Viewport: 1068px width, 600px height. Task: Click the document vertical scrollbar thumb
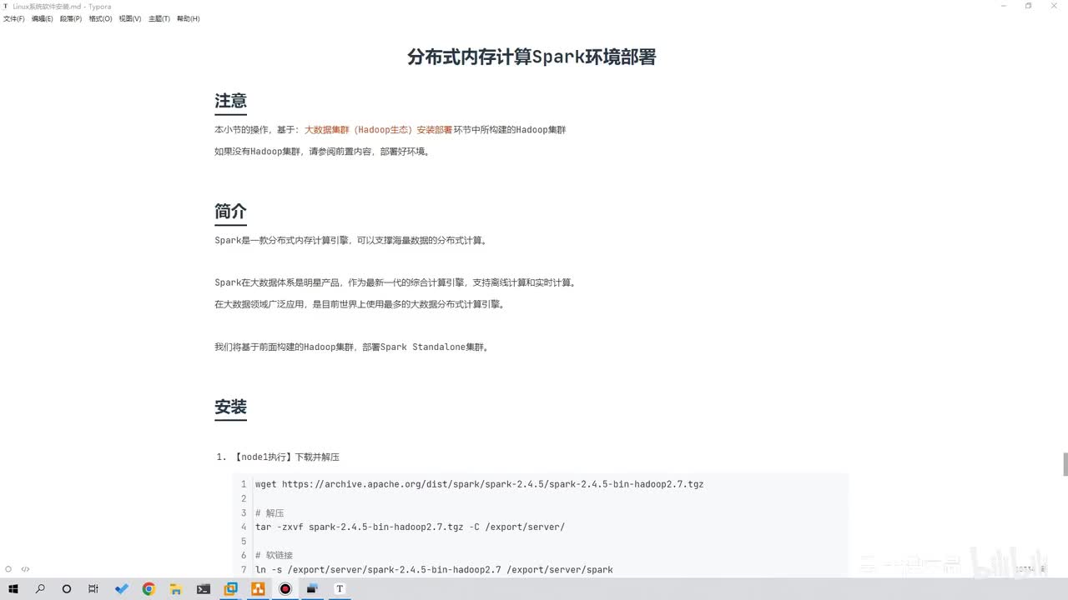click(x=1065, y=464)
